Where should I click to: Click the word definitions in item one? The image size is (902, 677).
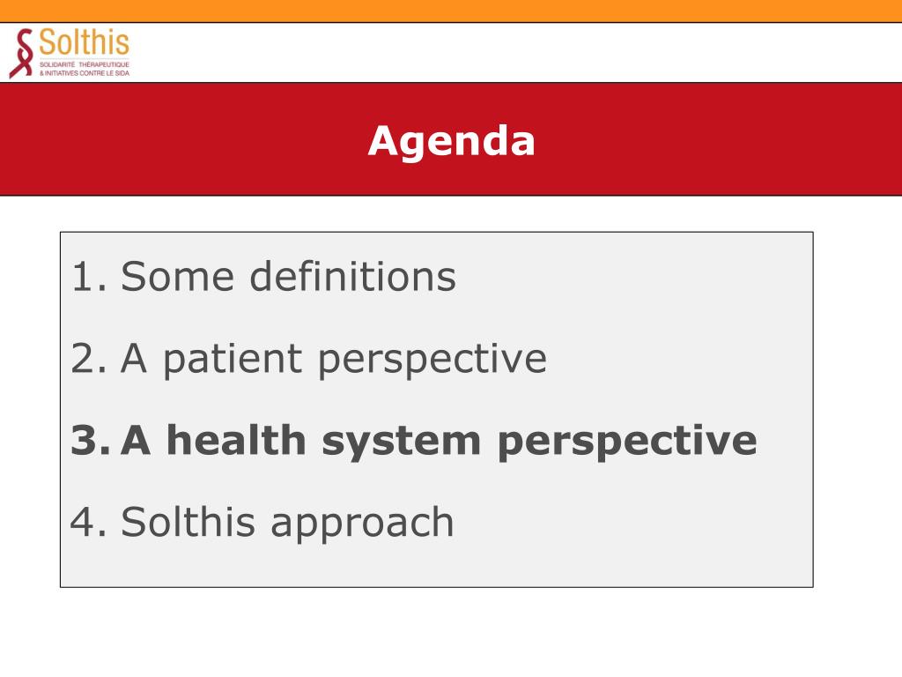pos(353,276)
